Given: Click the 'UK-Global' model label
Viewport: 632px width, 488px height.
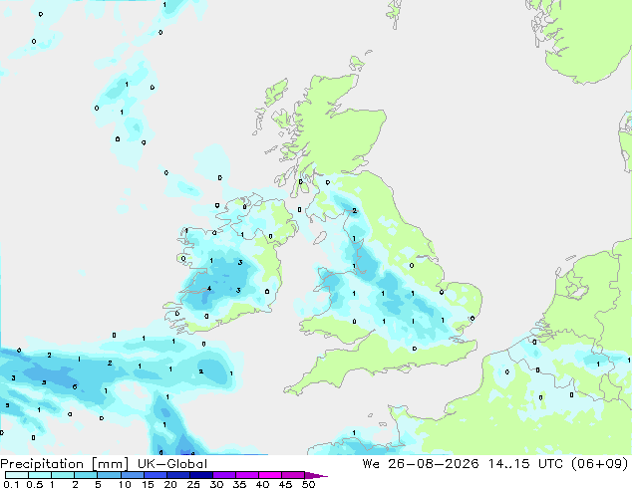Looking at the screenshot, I should point(172,464).
